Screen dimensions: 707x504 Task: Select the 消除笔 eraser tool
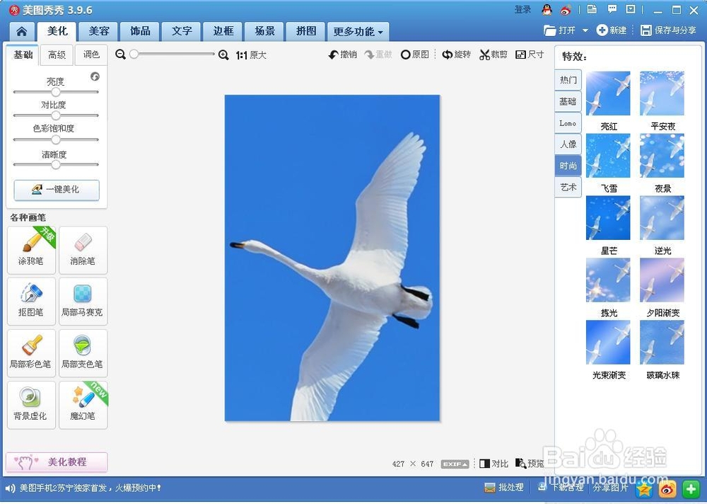83,250
